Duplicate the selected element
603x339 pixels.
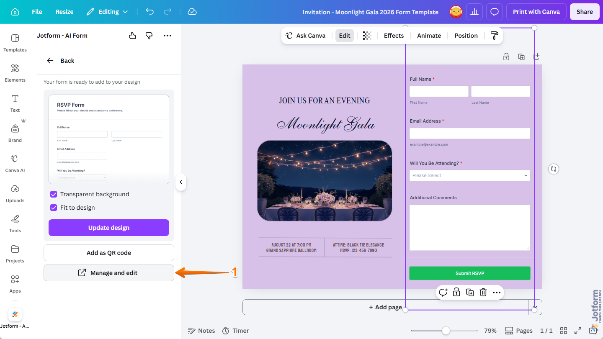tap(470, 292)
